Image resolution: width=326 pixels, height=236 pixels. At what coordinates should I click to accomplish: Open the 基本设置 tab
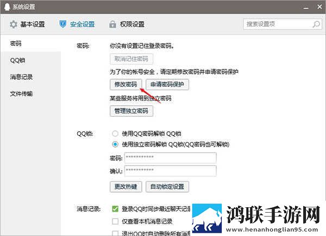pos(27,24)
